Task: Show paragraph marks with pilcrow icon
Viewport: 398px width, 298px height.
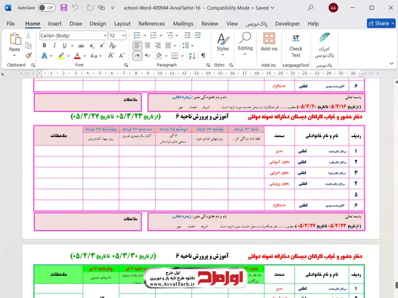Action: pos(203,56)
